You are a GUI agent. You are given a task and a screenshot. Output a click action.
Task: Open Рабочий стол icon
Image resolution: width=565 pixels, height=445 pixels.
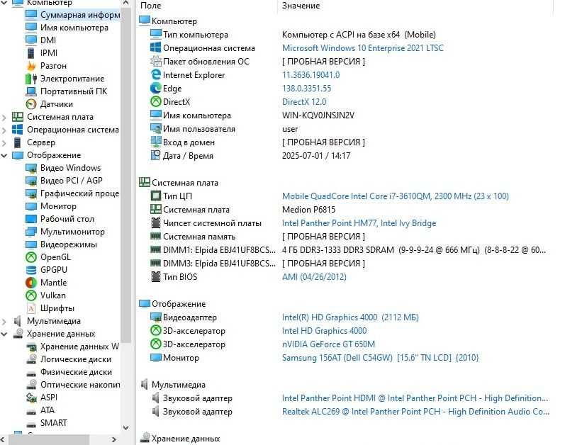pyautogui.click(x=31, y=219)
